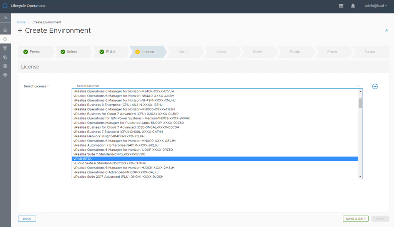Expand the sidebar with the double-arrow icon
Screen dimensions: 394x227
click(x=6, y=18)
